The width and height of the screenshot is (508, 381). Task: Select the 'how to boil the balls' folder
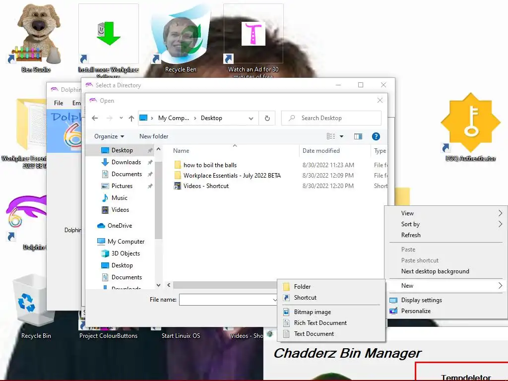click(x=210, y=165)
